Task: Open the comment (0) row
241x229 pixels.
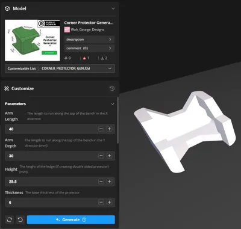Action: 89,48
